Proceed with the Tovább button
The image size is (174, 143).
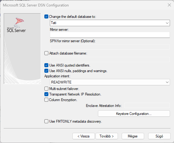pyautogui.click(x=107, y=136)
